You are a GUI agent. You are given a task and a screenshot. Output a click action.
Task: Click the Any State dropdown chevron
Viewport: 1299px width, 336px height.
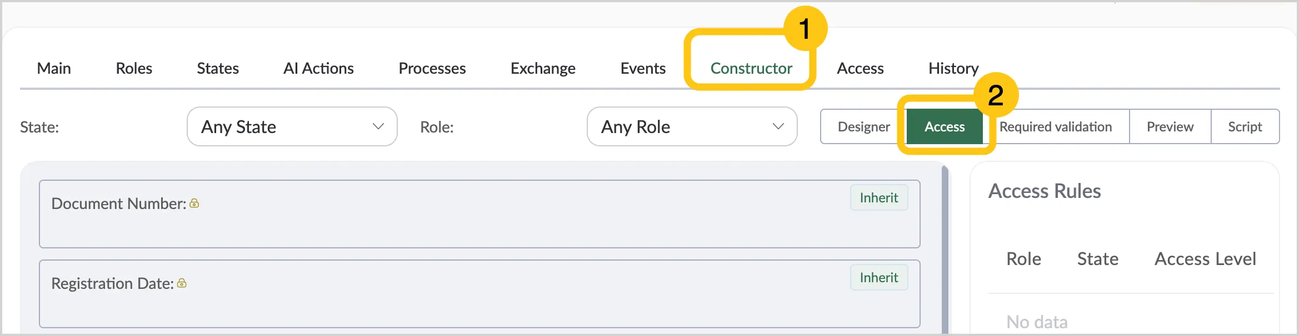pyautogui.click(x=378, y=126)
